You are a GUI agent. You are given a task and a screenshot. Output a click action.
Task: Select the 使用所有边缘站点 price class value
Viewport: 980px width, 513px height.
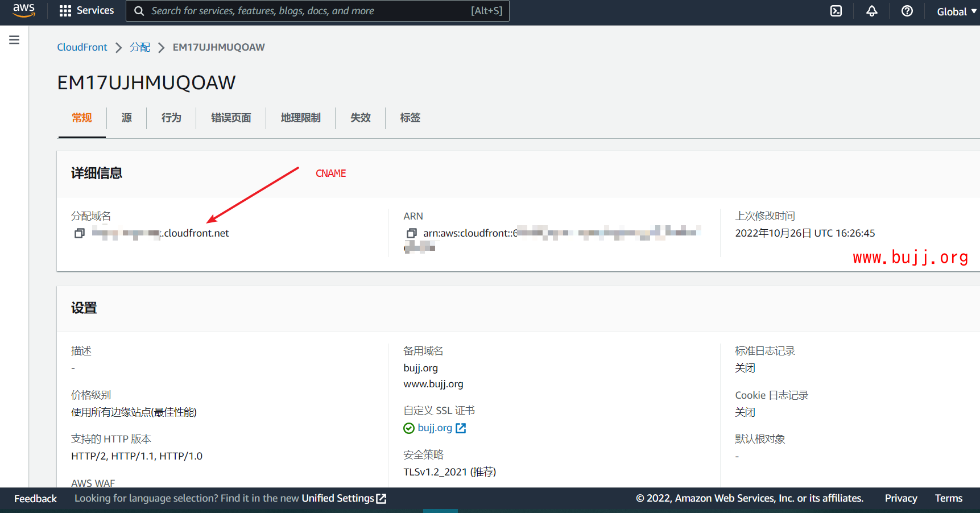134,412
